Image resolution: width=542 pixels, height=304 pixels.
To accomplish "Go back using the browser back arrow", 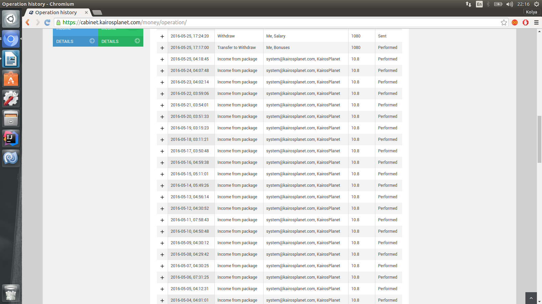I will coord(28,23).
